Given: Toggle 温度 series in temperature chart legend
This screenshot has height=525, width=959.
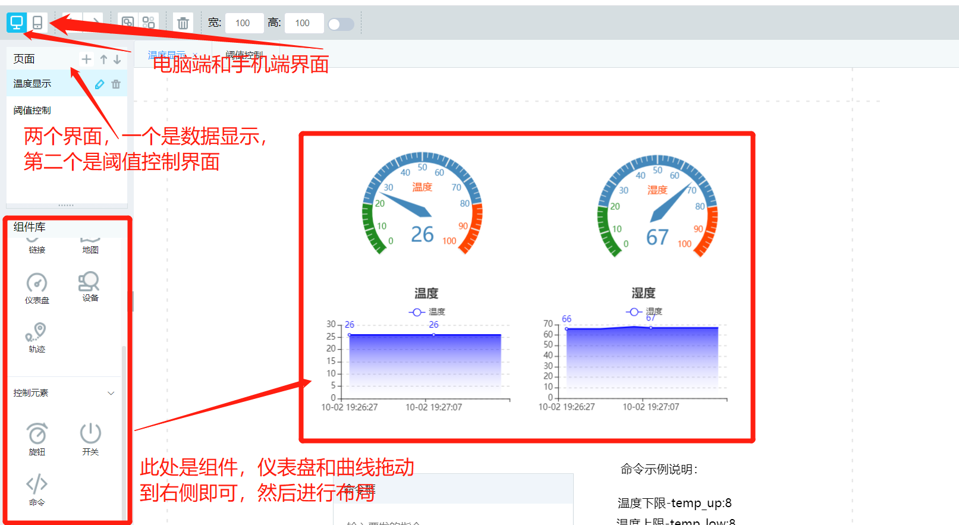Looking at the screenshot, I should pos(427,312).
